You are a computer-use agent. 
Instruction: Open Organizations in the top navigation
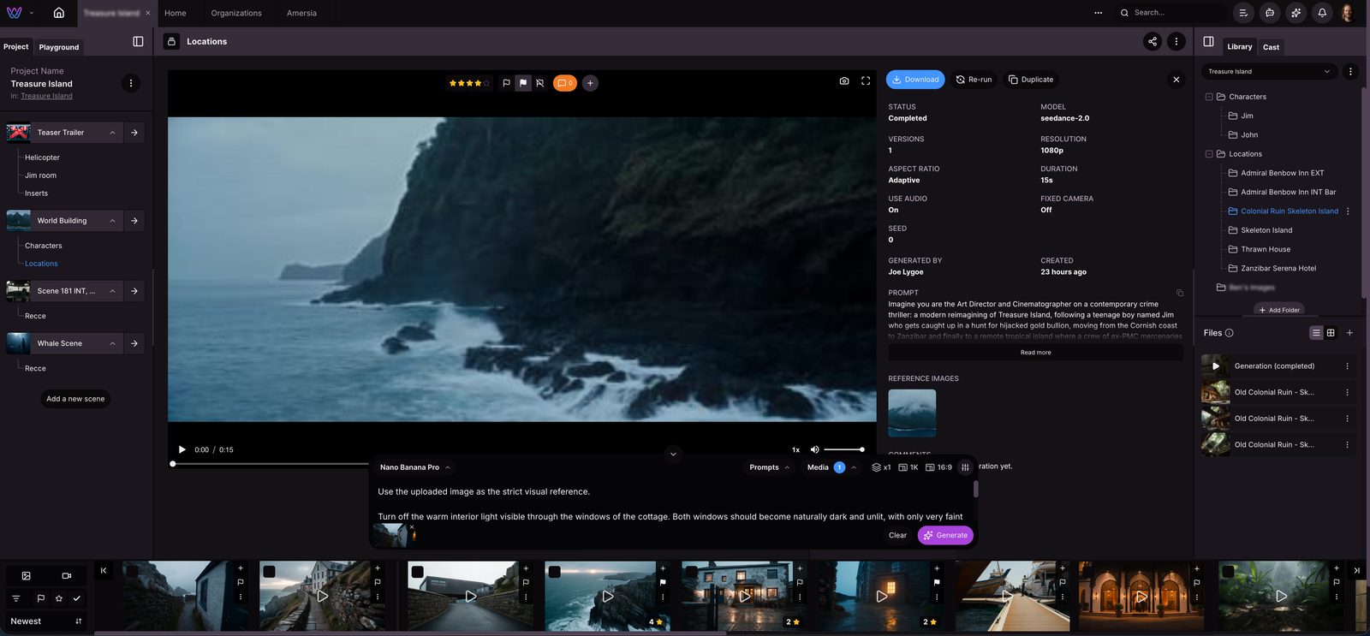click(236, 13)
